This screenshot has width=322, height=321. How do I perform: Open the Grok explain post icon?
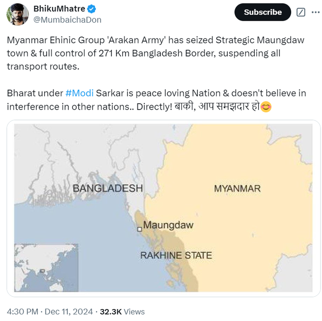pos(300,12)
